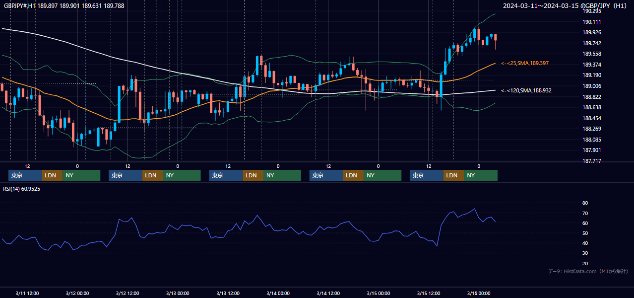Viewport: 634px width, 298px height.
Task: Click price axis label 187.901
Action: coord(592,150)
